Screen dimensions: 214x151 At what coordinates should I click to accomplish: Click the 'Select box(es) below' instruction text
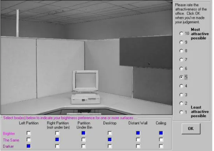pos(70,118)
